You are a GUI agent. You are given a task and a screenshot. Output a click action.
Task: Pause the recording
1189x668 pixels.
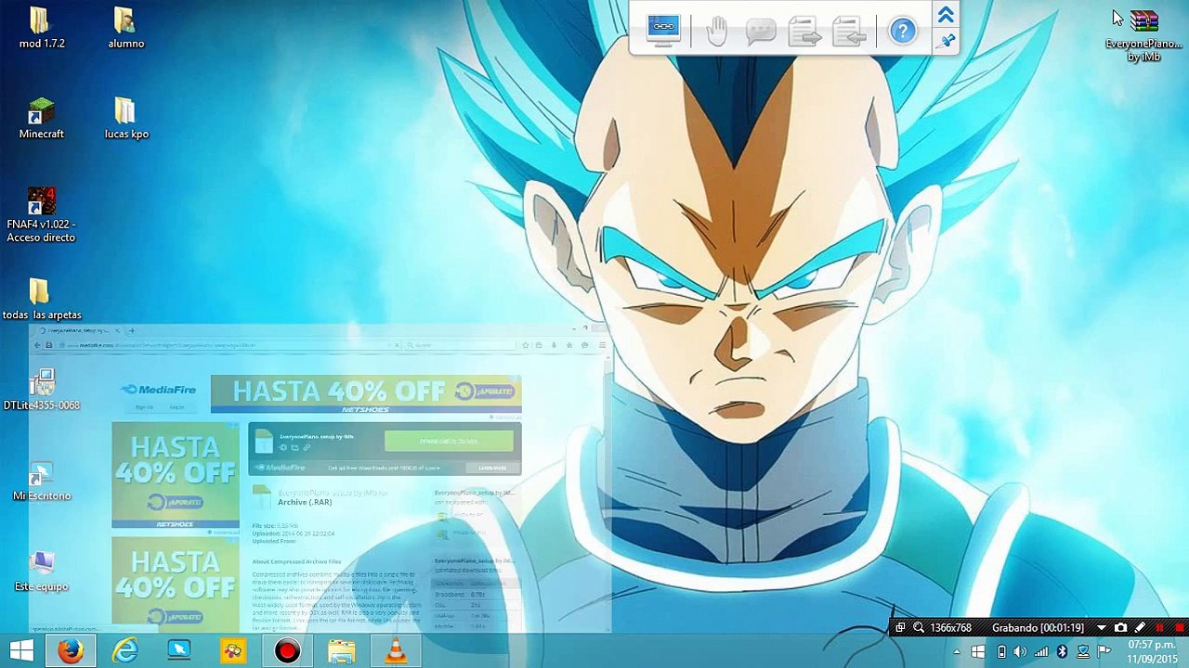(x=1159, y=628)
